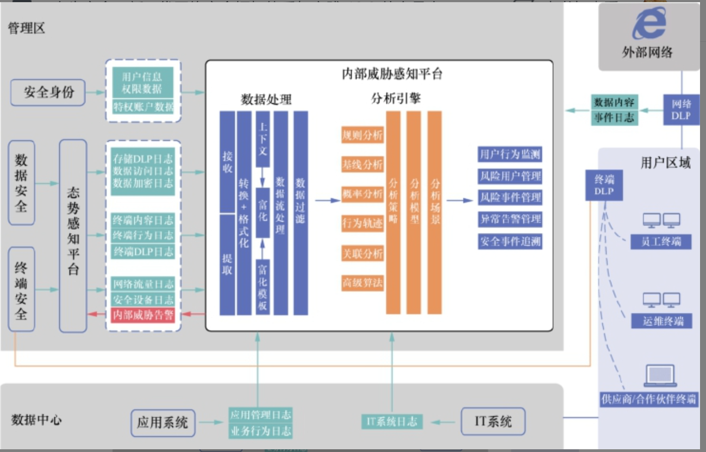The height and width of the screenshot is (452, 706).
Task: Click the 终端DLP日志 label
Action: (x=143, y=252)
